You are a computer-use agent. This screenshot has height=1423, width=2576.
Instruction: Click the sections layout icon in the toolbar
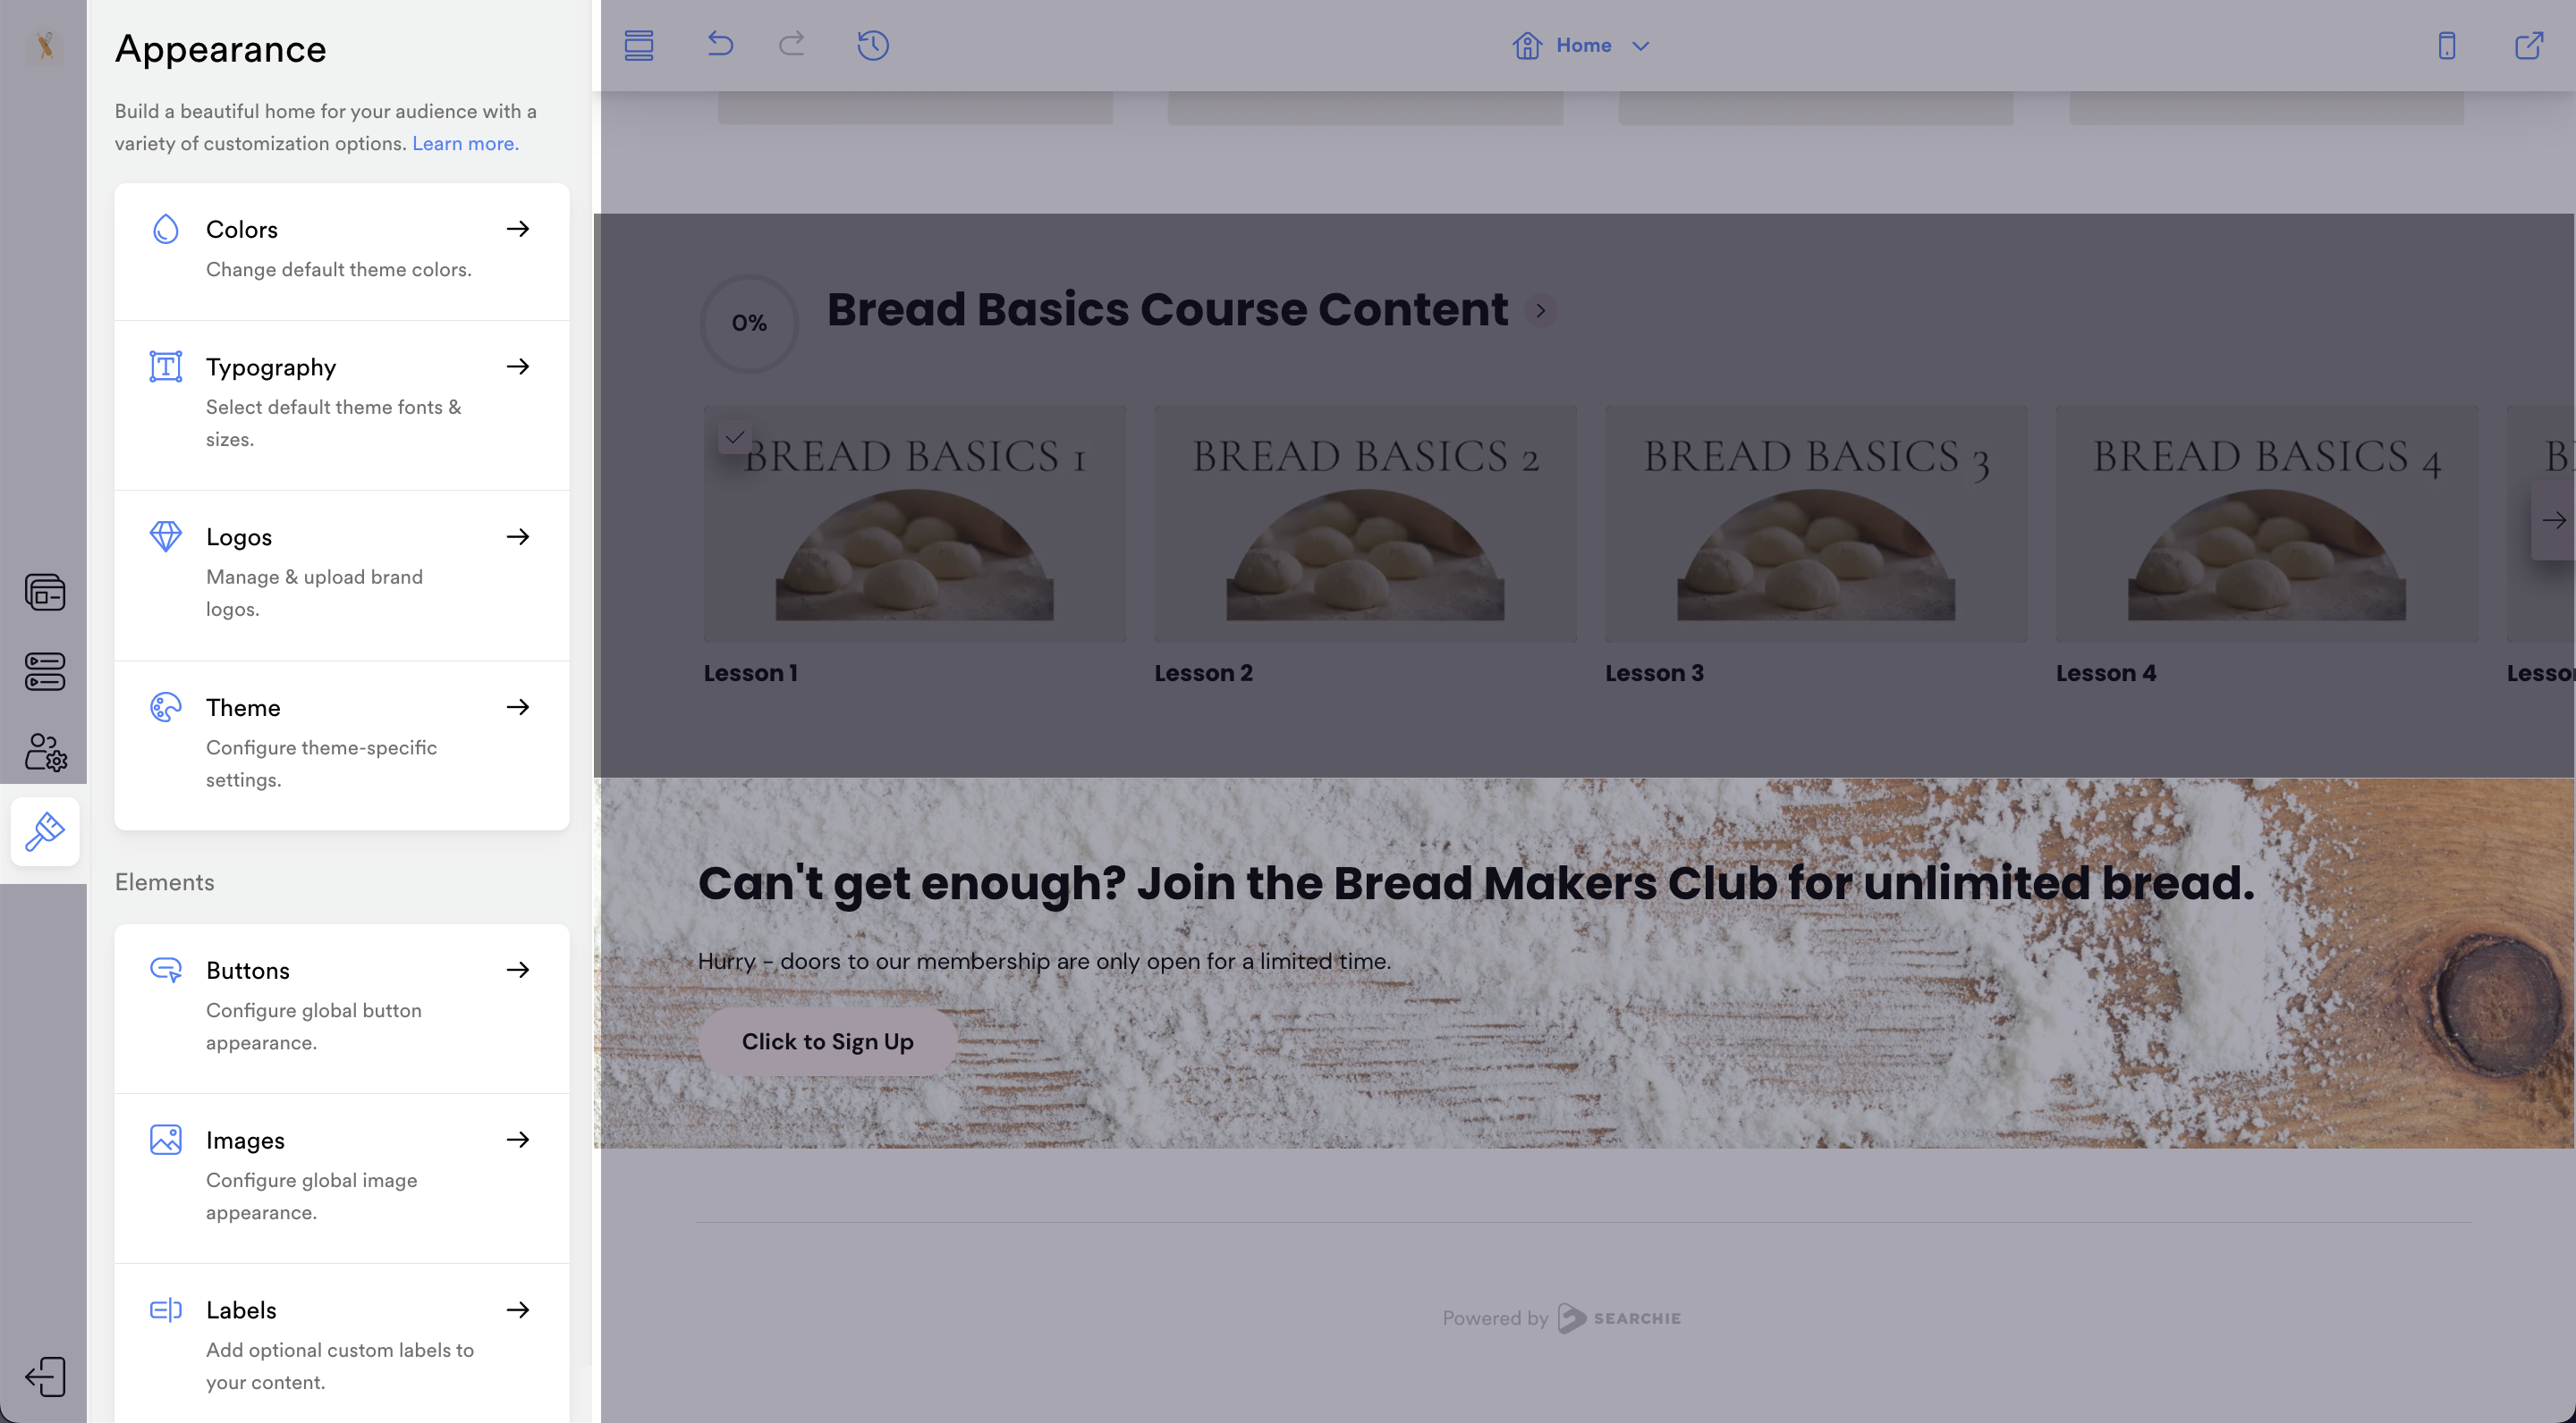[x=639, y=45]
